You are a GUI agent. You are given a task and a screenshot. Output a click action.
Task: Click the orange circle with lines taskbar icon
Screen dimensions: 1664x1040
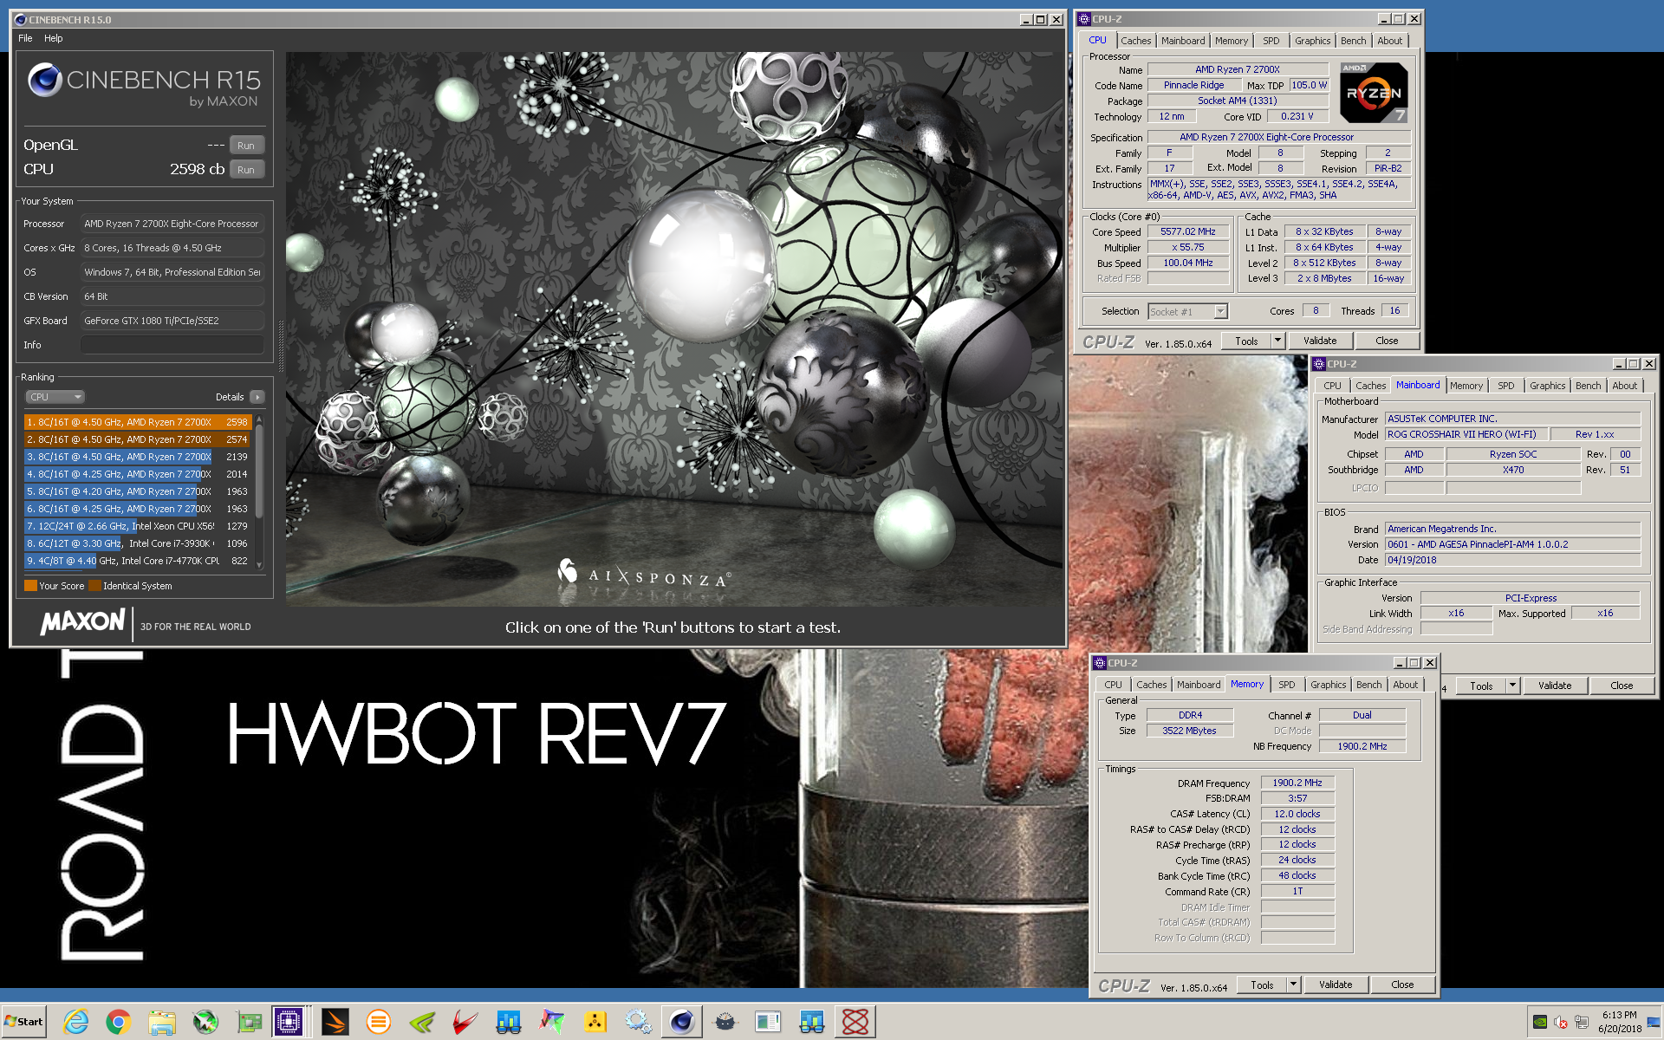tap(379, 1023)
